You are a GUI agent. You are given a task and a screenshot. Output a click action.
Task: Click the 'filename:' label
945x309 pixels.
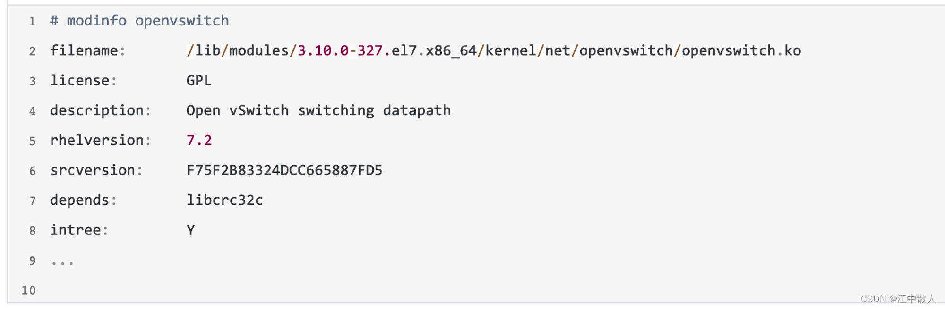[88, 50]
